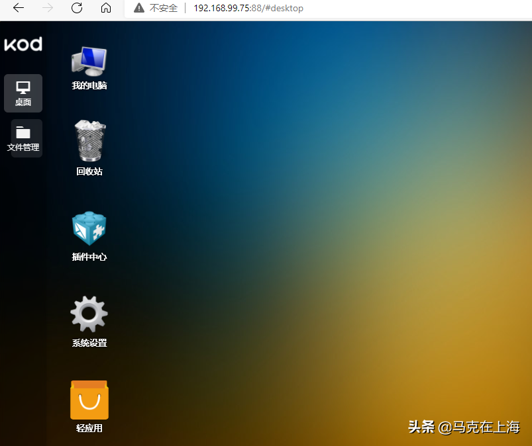Viewport: 532px width, 446px height.
Task: Click the 轻应用 text label
Action: tap(89, 428)
